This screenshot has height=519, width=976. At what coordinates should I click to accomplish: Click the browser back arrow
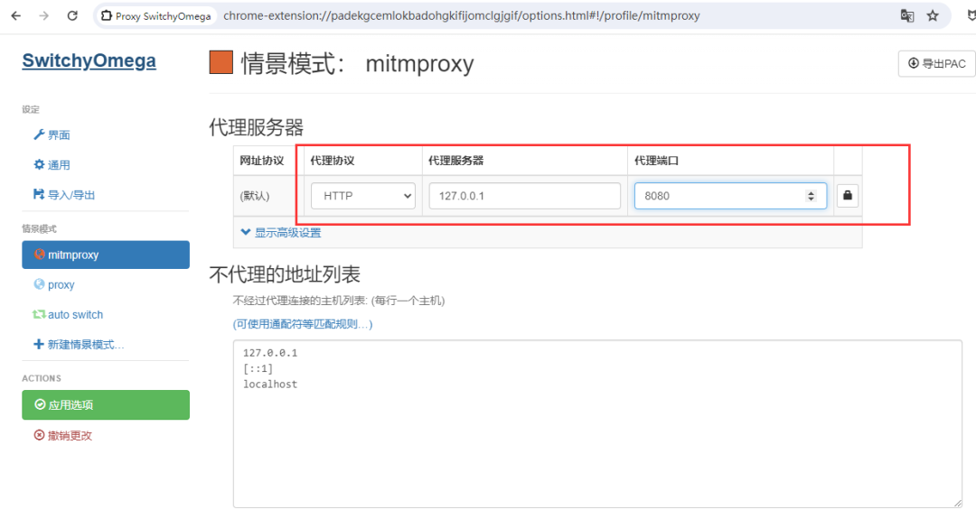(18, 15)
